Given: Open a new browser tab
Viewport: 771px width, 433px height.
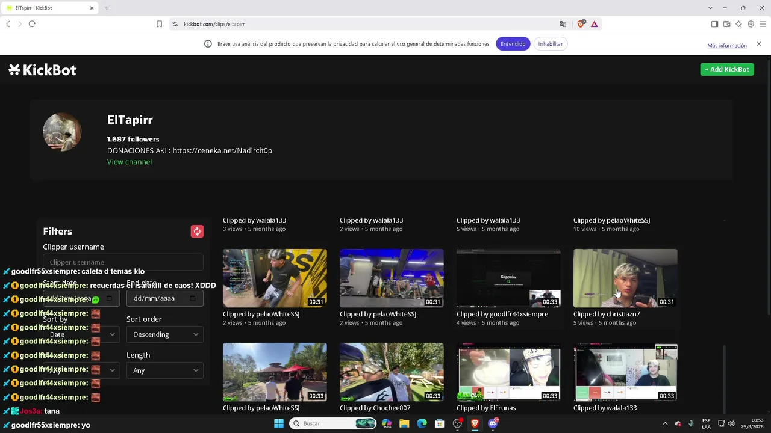Looking at the screenshot, I should pos(107,8).
